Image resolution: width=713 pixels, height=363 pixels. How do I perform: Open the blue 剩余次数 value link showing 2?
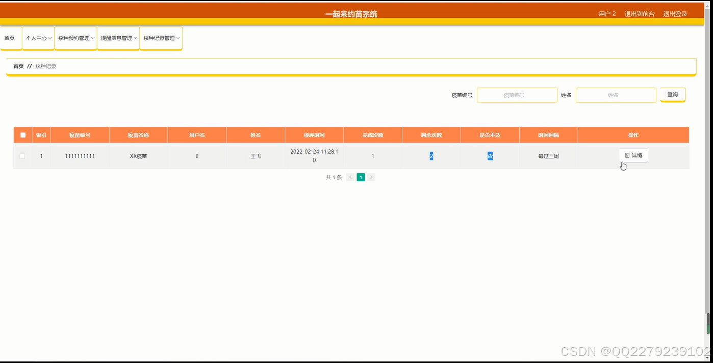(x=431, y=156)
